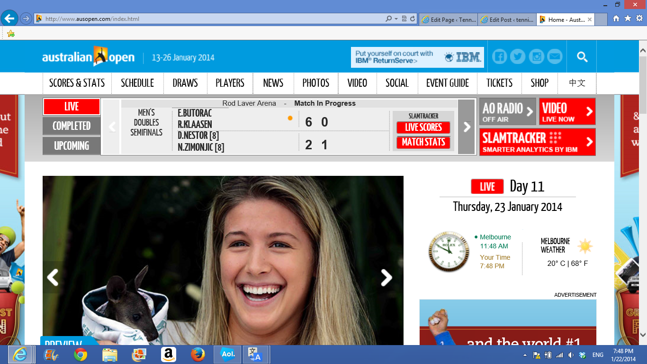Viewport: 647px width, 364px height.
Task: Click the browser back arrow button
Action: coord(9,19)
